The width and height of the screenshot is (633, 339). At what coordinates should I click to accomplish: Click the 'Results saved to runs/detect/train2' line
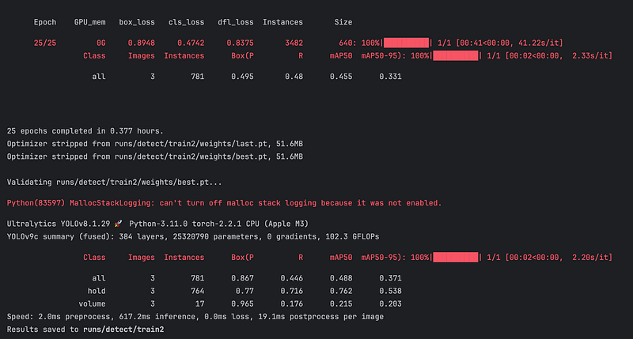pos(85,330)
